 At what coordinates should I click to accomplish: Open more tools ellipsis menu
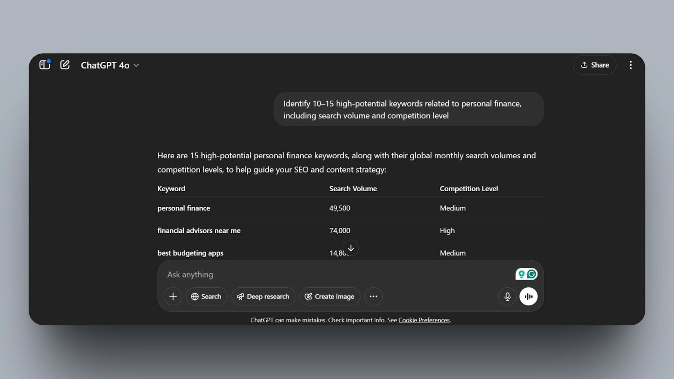[x=373, y=296]
